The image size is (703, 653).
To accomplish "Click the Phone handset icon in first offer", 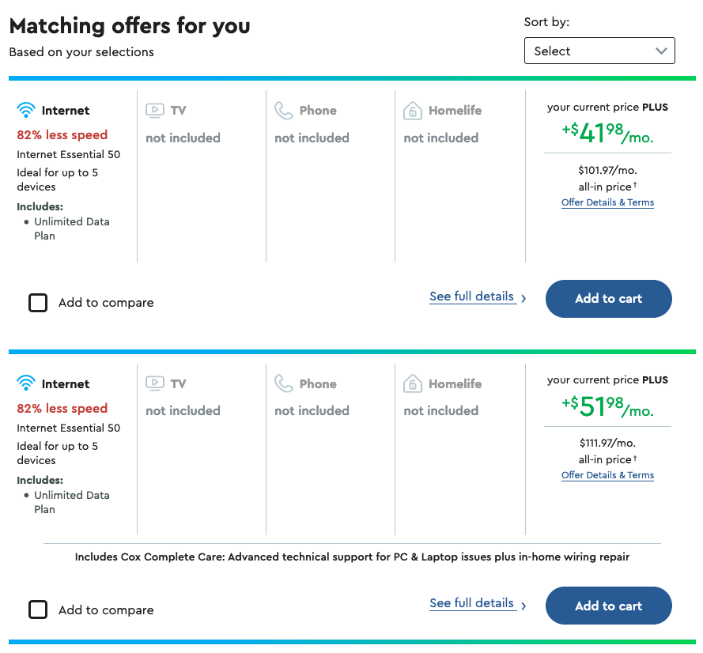I will point(284,111).
